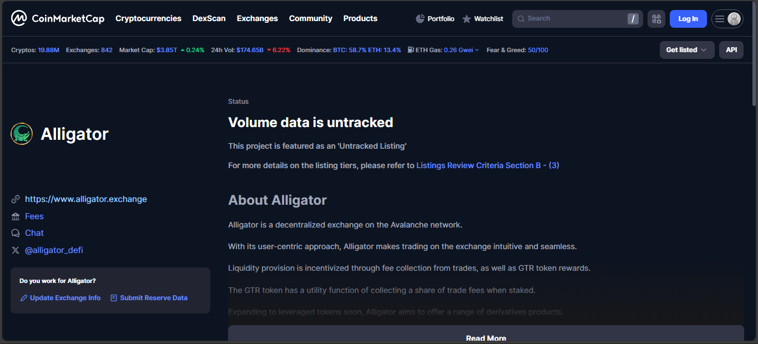Image resolution: width=758 pixels, height=344 pixels.
Task: Open the Cryptocurrencies menu
Action: tap(148, 18)
